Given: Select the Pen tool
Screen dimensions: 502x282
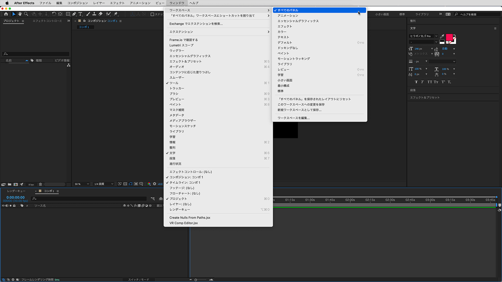Looking at the screenshot, I should coord(74,14).
